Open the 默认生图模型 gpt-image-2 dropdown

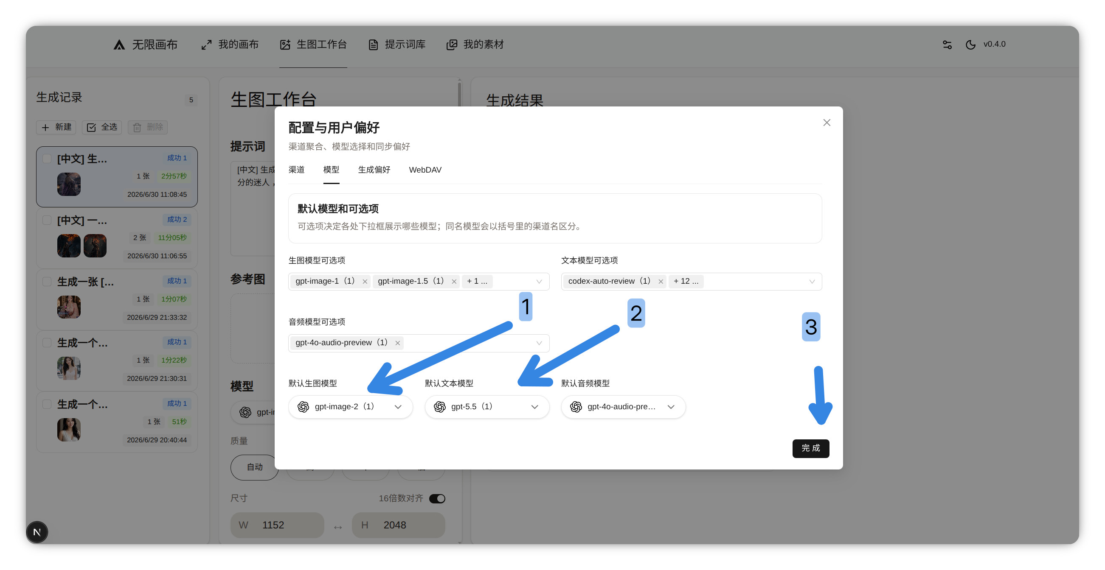[351, 407]
